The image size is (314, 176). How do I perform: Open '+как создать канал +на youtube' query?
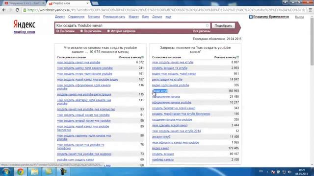(x=78, y=62)
